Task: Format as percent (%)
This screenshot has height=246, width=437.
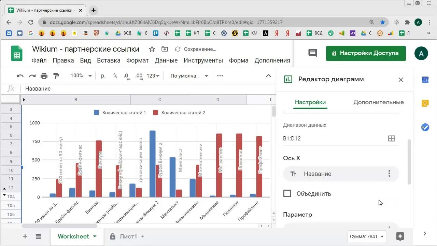Action: coord(115,76)
